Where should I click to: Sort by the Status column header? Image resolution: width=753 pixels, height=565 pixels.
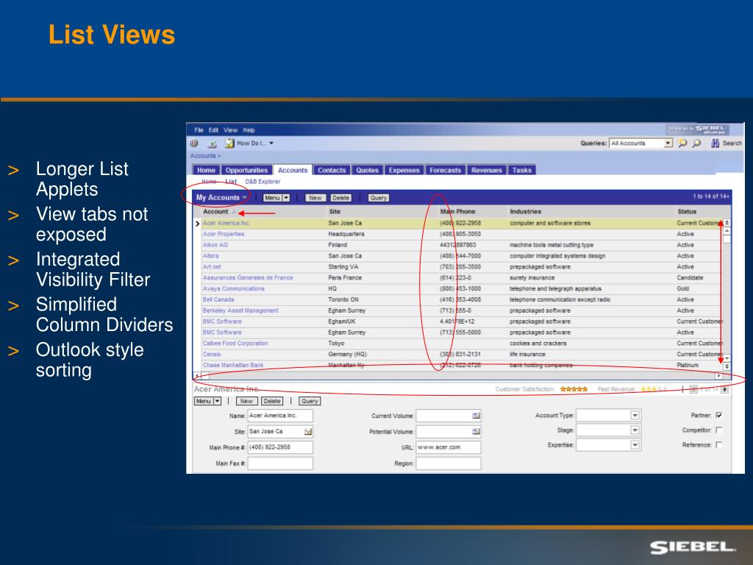[x=687, y=211]
